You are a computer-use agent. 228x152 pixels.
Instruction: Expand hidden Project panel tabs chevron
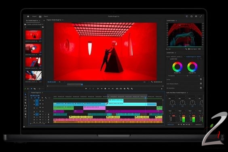[44, 21]
